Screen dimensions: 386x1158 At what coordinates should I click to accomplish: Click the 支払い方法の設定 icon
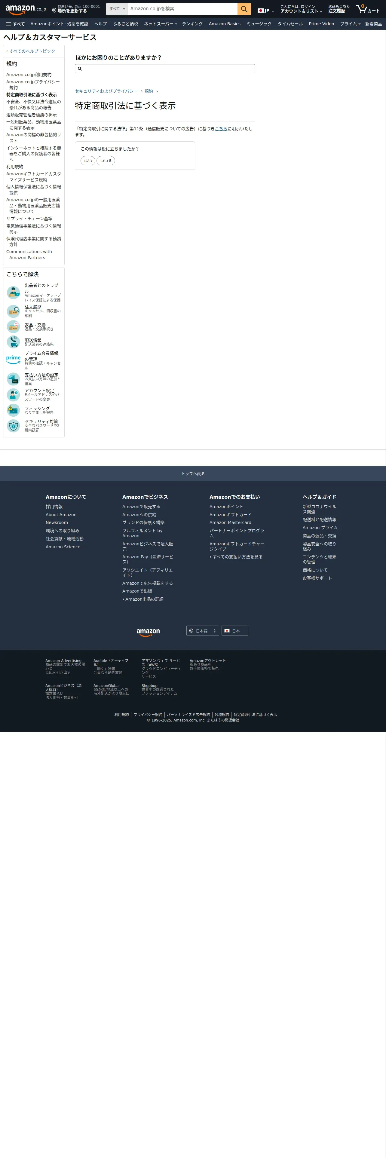click(14, 379)
